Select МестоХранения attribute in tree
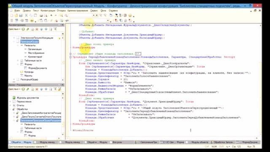This screenshot has width=270, height=152. coord(36,53)
